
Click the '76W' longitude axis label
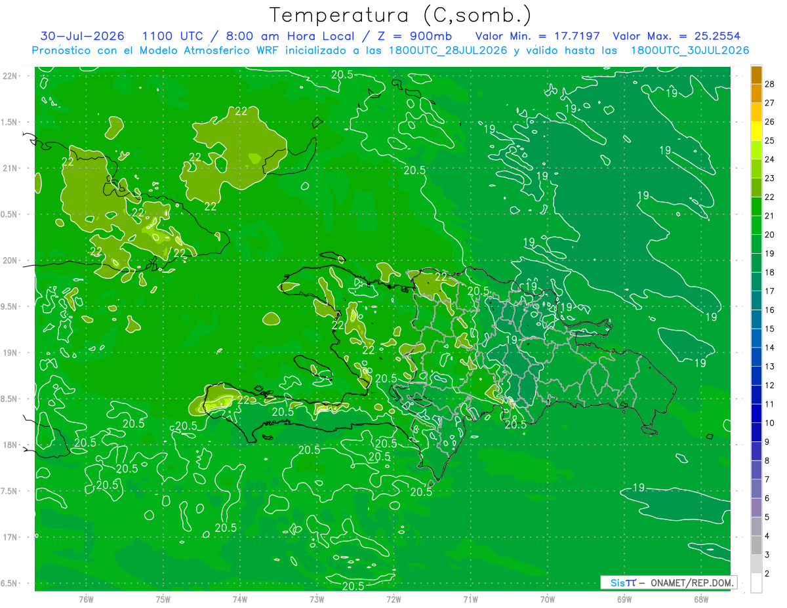pos(86,599)
